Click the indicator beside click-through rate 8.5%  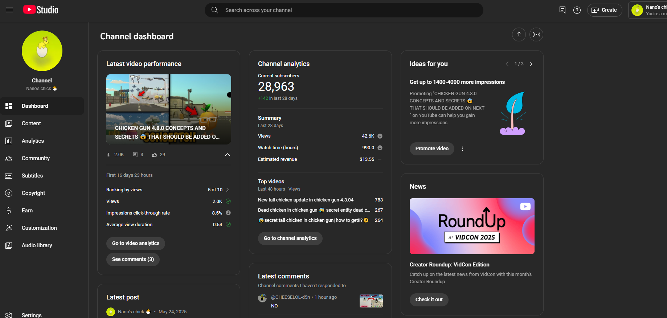coord(228,213)
